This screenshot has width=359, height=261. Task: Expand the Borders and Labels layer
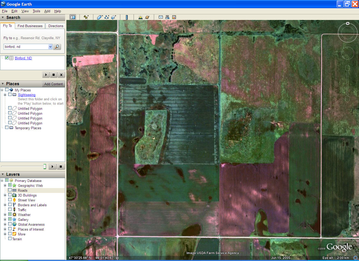tap(5, 205)
